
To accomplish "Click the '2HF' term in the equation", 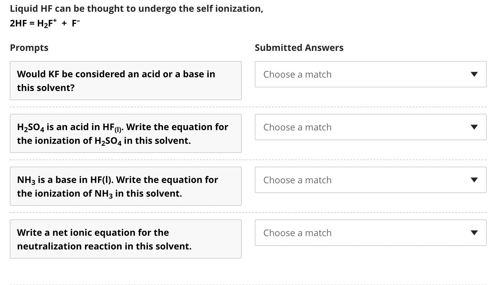I will 18,23.
